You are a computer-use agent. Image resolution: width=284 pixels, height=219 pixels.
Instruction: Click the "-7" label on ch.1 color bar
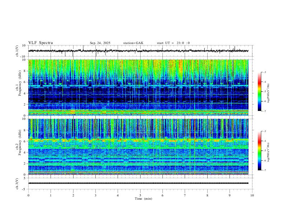[265, 111]
